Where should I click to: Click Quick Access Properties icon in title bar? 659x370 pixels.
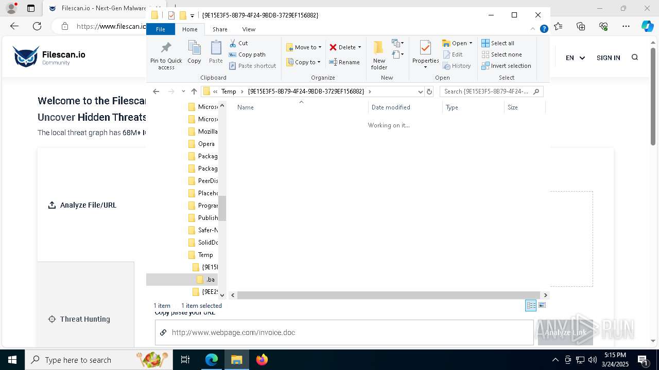(x=171, y=15)
